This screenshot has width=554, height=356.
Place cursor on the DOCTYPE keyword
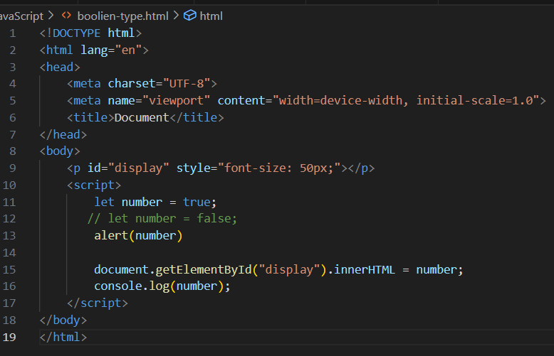(77, 33)
